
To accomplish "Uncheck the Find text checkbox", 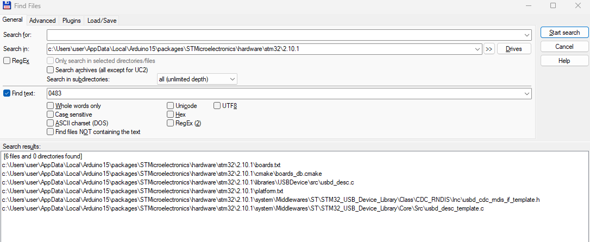I will [7, 93].
